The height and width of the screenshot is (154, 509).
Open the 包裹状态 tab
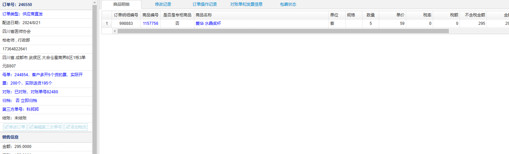point(288,4)
